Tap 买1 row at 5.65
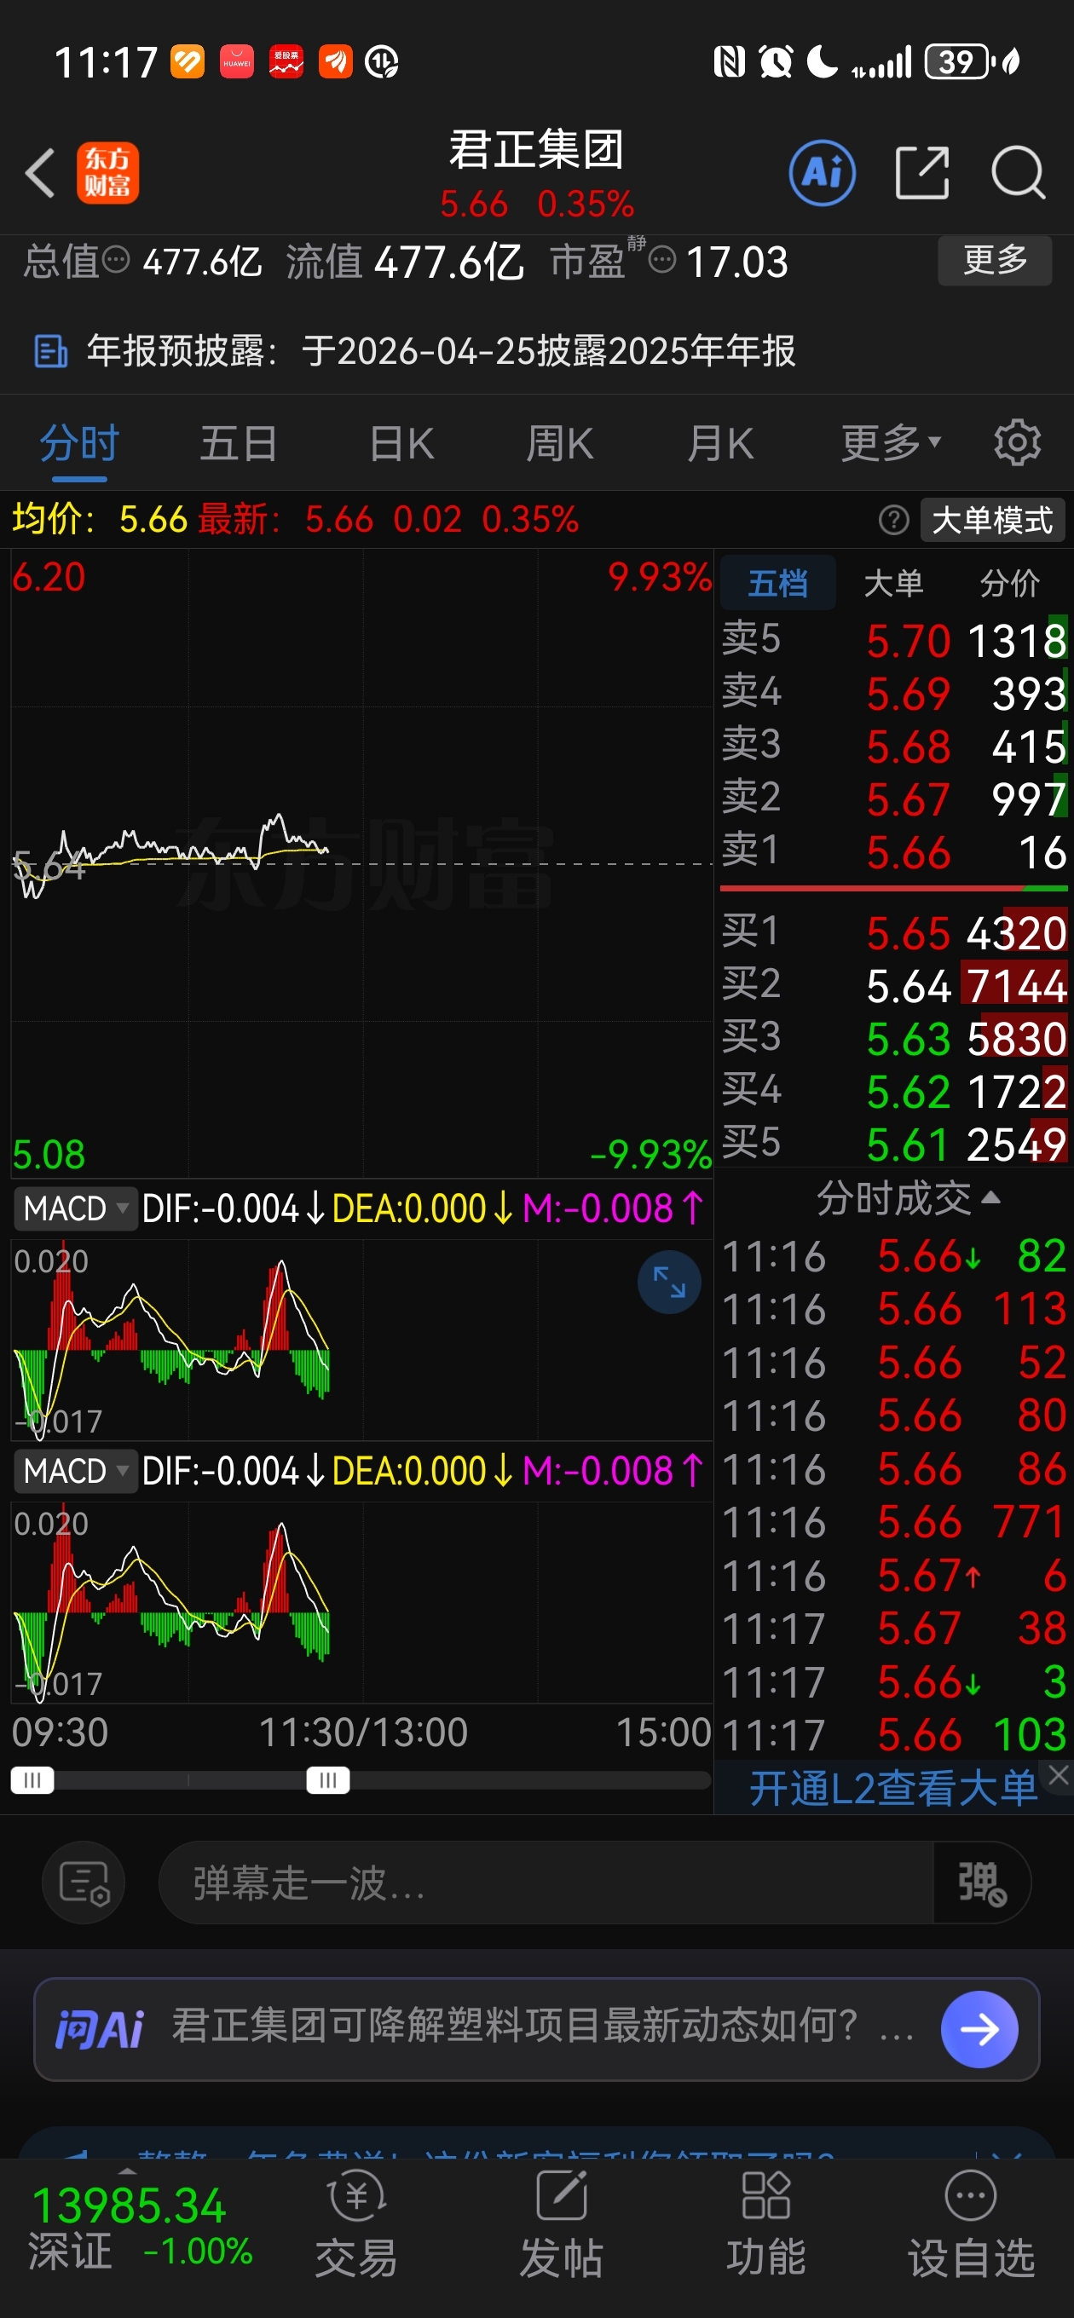The height and width of the screenshot is (2318, 1074). click(894, 932)
